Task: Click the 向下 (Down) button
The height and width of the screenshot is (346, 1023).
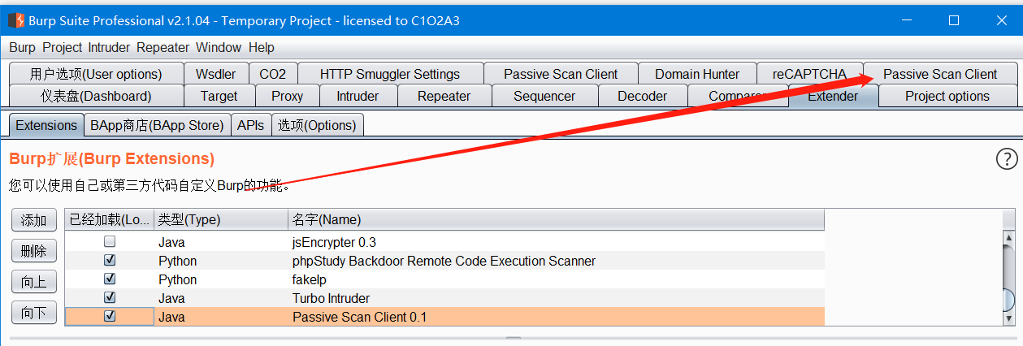Action: click(34, 313)
